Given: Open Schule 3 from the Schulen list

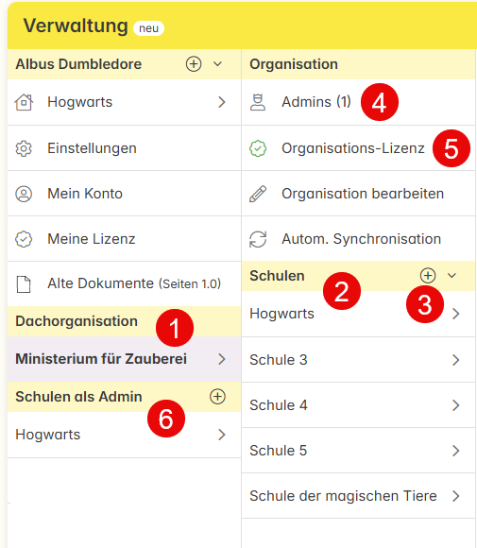Looking at the screenshot, I should 358,360.
